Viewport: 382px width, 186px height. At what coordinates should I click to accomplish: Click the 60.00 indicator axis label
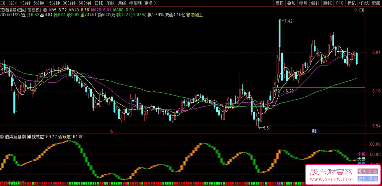tap(375, 154)
